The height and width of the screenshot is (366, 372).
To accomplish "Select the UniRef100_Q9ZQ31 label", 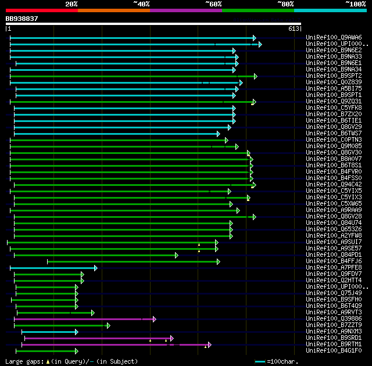I will point(334,101).
